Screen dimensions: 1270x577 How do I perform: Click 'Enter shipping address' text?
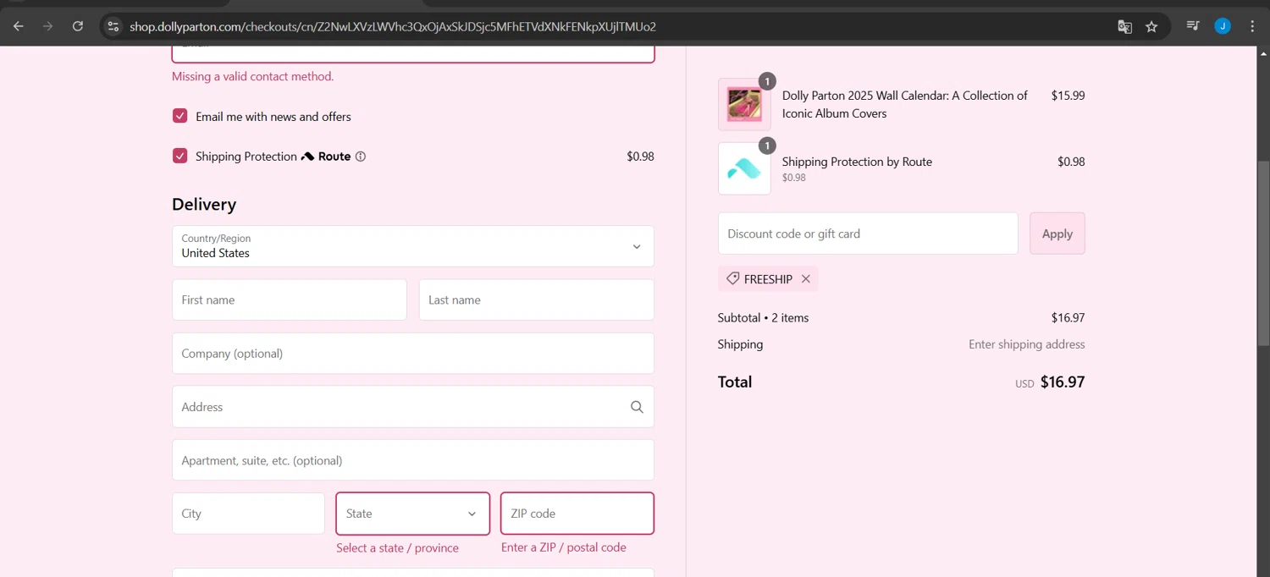1027,344
